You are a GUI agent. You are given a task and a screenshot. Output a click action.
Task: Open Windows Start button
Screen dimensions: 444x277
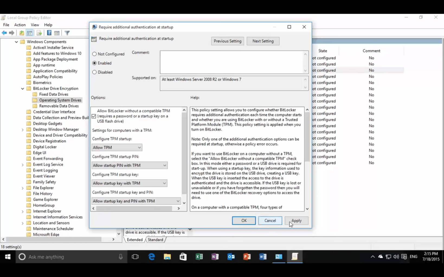[x=8, y=257]
